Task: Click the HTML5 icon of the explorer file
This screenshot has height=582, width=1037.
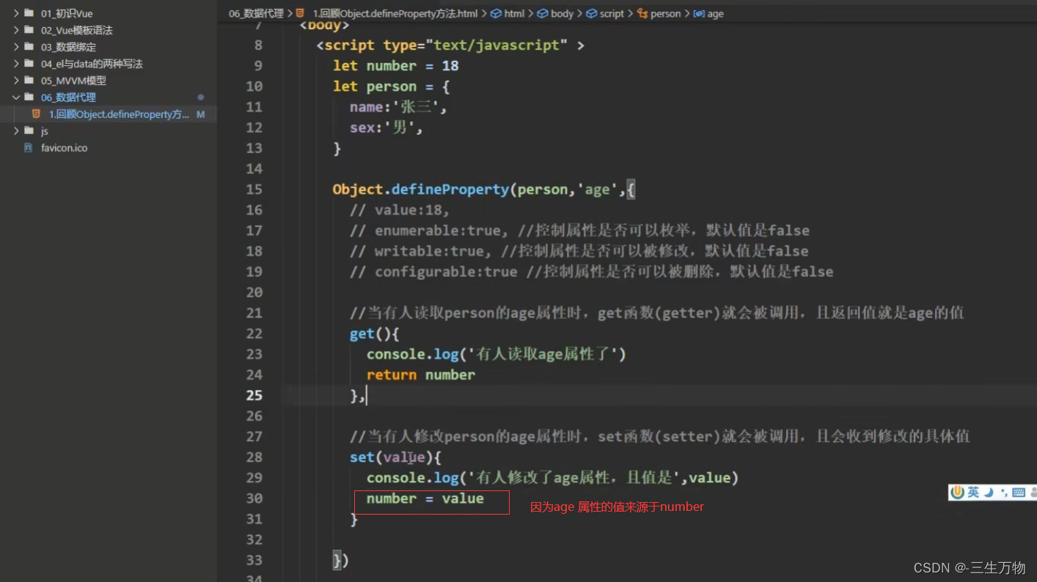Action: coord(36,114)
